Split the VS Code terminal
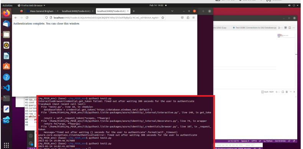Screen dimensions: 303x149 (x=283, y=92)
